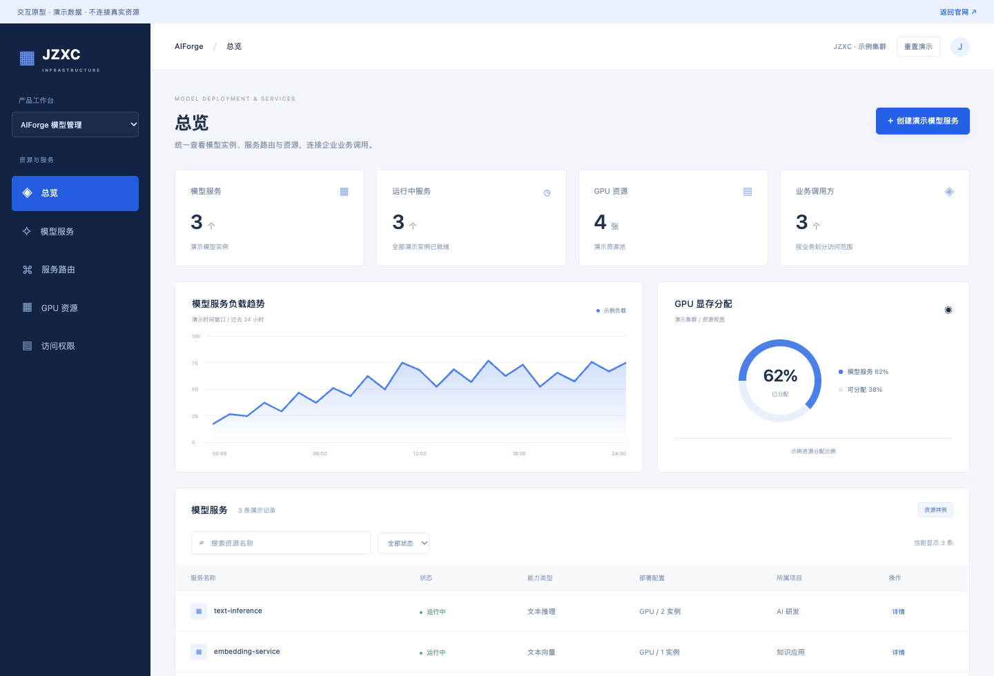
Task: Click the 模型服务 62% legend swatch
Action: 841,372
